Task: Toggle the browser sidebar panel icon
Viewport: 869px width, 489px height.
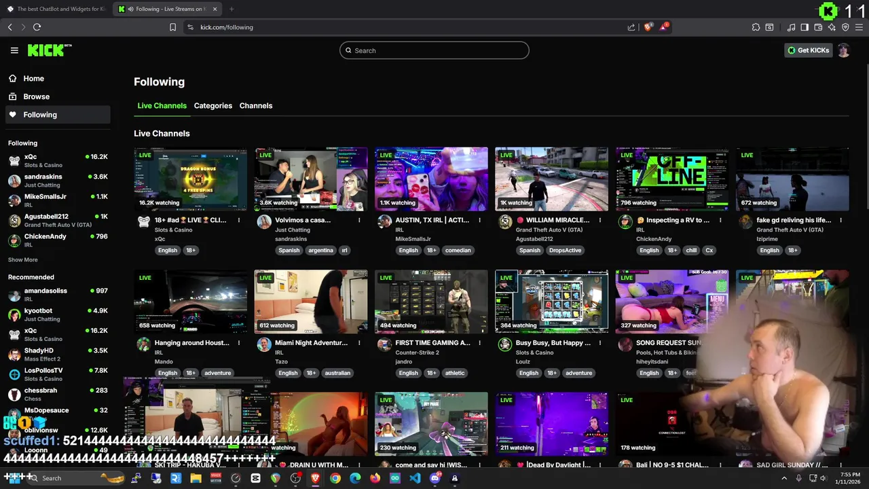Action: pos(805,27)
